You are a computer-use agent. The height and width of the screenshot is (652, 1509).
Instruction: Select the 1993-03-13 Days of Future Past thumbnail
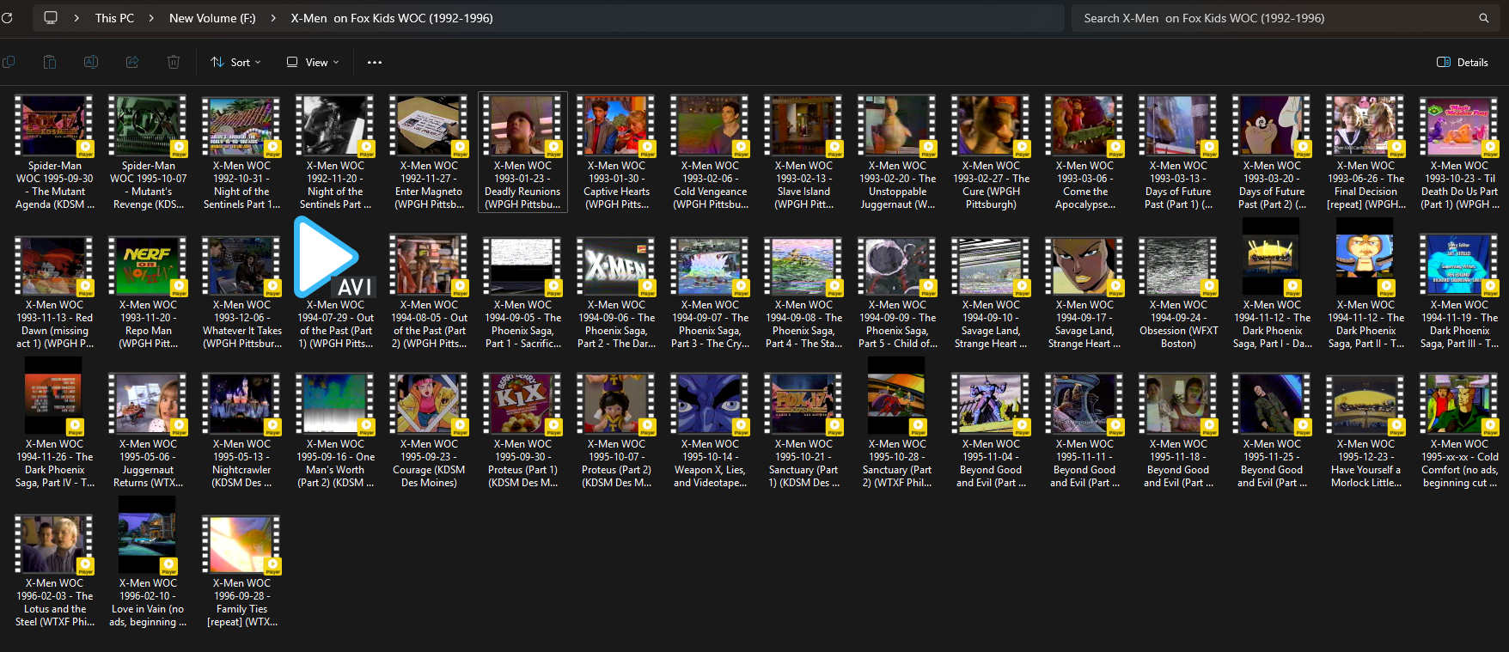1178,125
